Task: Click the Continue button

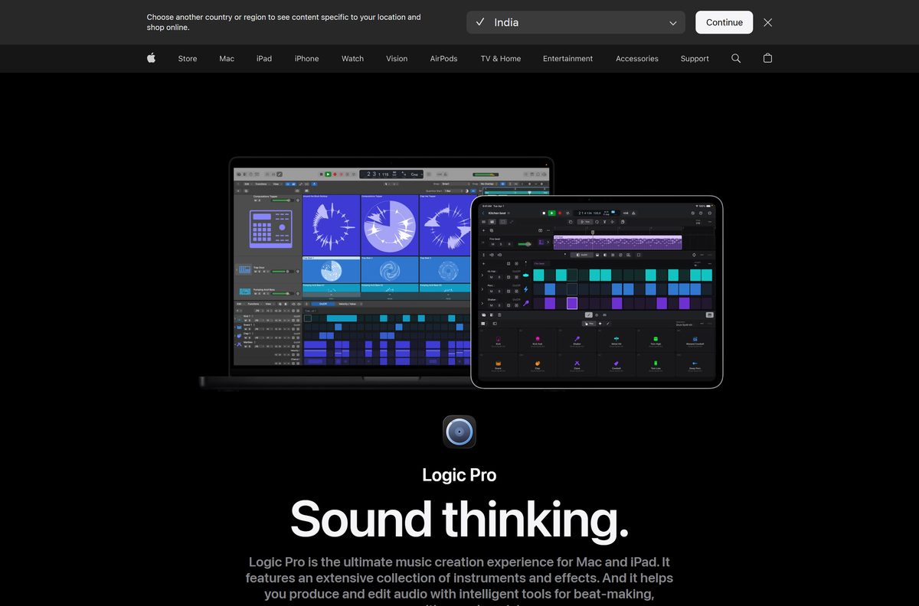Action: 724,22
